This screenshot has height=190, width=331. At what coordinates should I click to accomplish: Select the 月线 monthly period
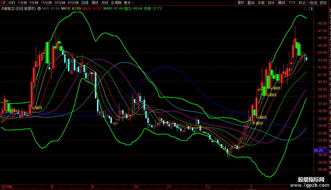pyautogui.click(x=105, y=3)
